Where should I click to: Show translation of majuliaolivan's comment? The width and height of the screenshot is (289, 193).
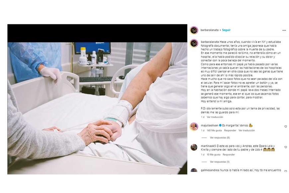[246, 130]
